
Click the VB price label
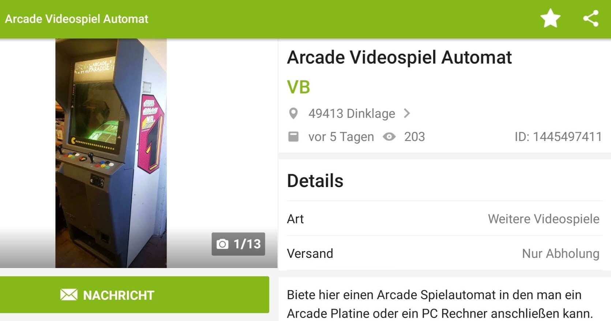(299, 87)
